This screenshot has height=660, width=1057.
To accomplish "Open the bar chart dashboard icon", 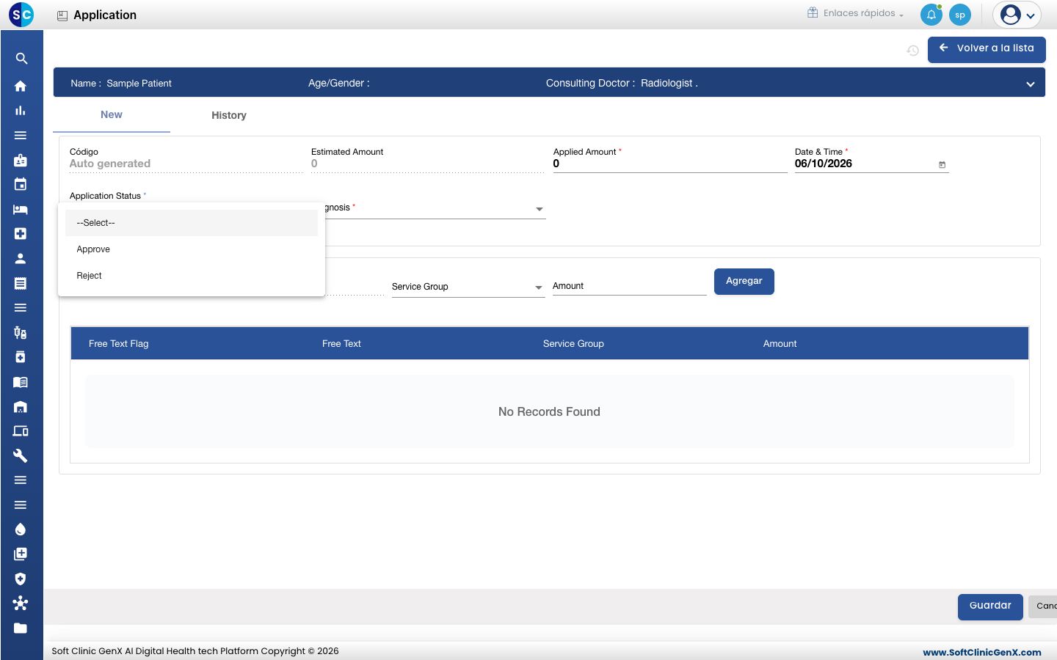I will 21,111.
